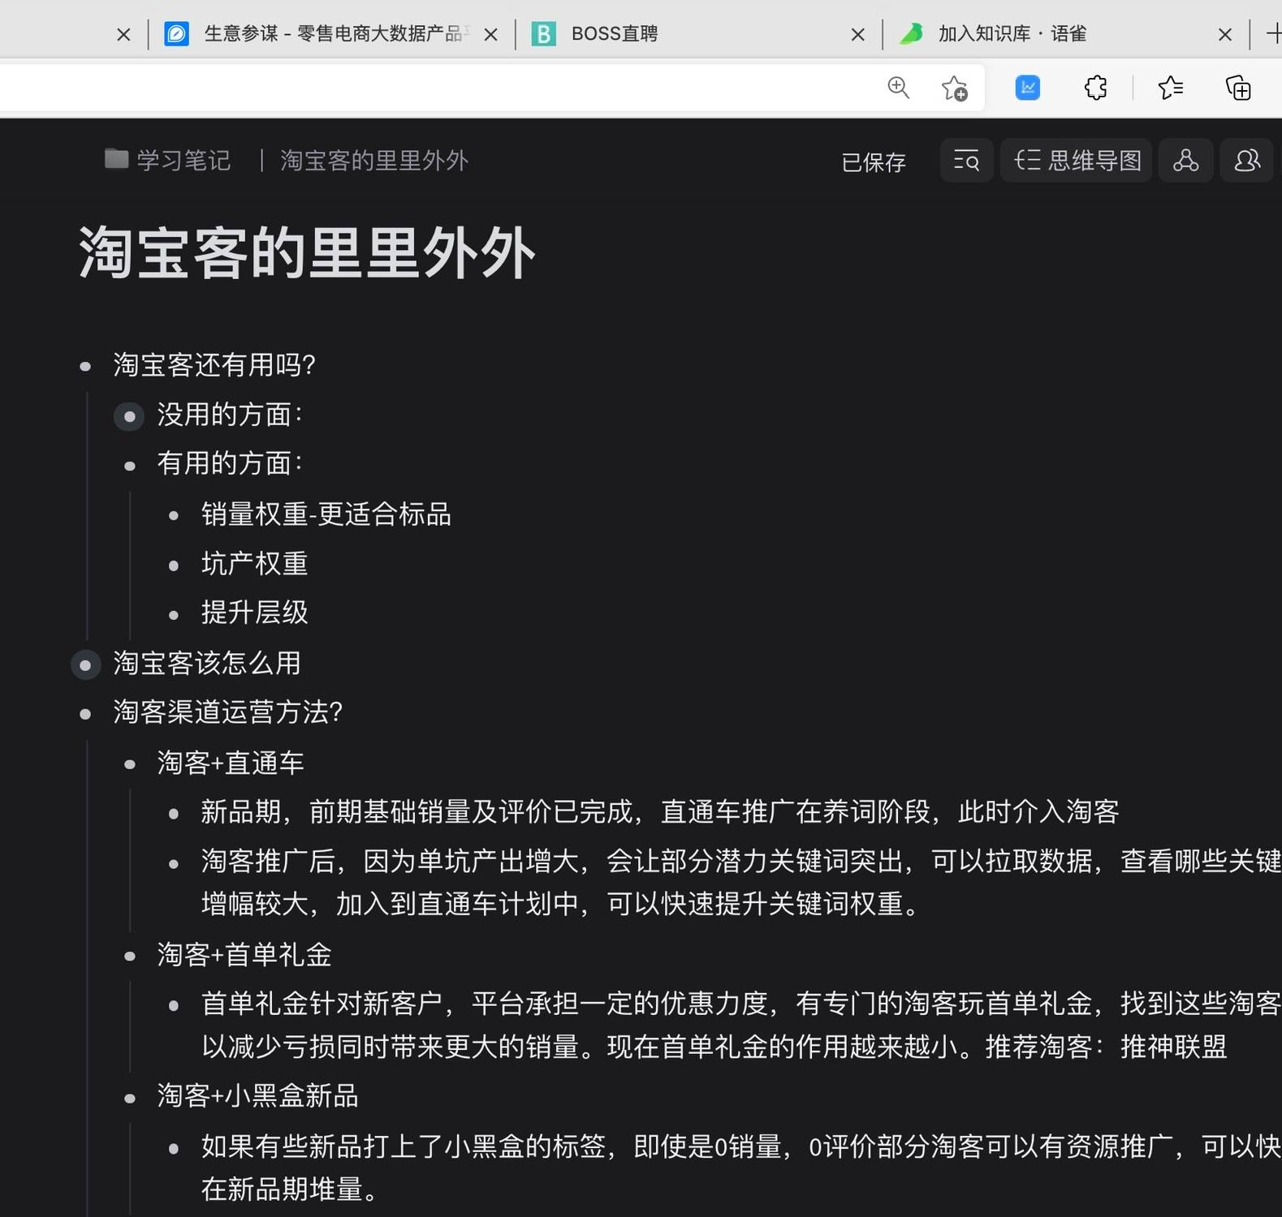The image size is (1282, 1217).
Task: Open the browser extensions puzzle icon
Action: [1095, 88]
